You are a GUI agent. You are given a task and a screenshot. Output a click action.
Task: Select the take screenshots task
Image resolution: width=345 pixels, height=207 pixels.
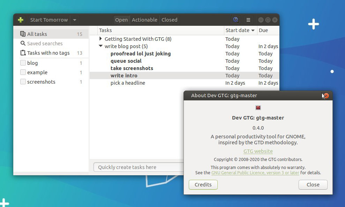coord(132,68)
